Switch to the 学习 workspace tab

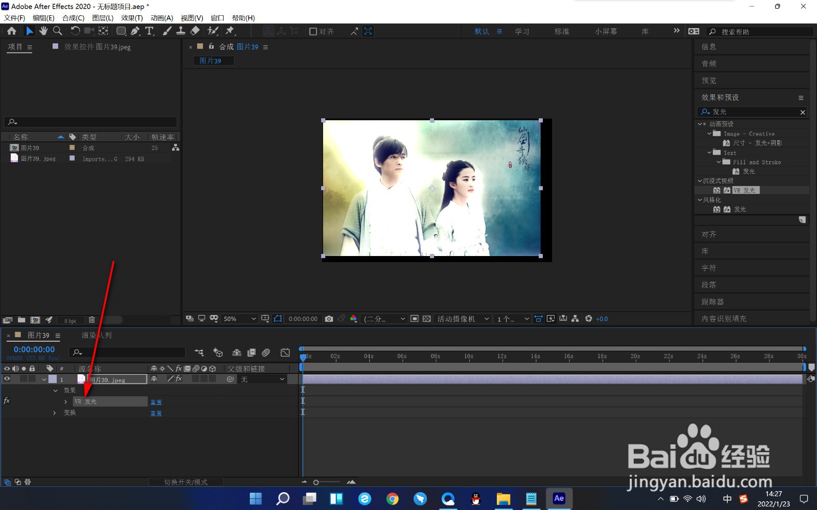522,32
